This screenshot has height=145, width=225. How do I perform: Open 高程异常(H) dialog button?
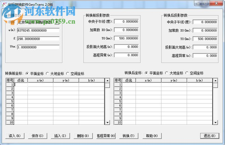tap(106, 136)
